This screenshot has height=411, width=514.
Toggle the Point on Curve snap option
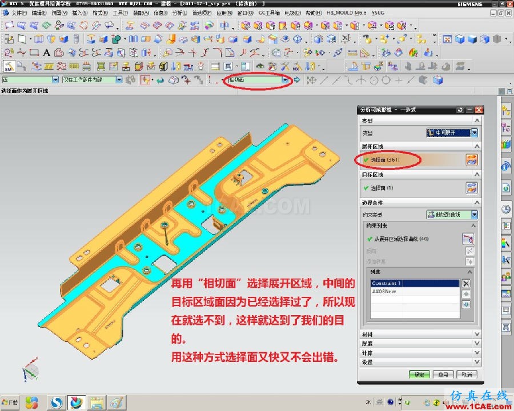411,80
